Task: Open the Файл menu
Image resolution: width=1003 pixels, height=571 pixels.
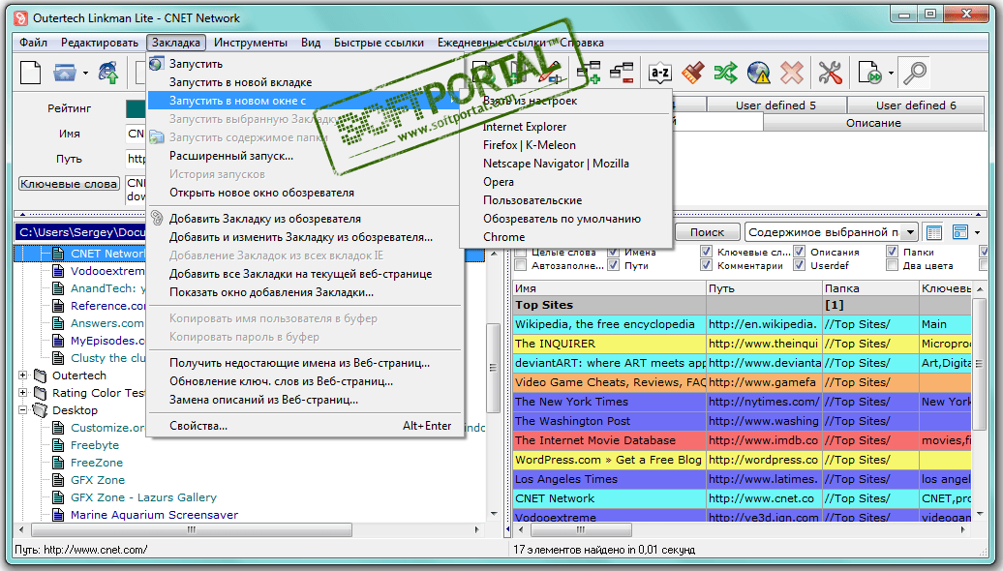Action: [x=33, y=43]
